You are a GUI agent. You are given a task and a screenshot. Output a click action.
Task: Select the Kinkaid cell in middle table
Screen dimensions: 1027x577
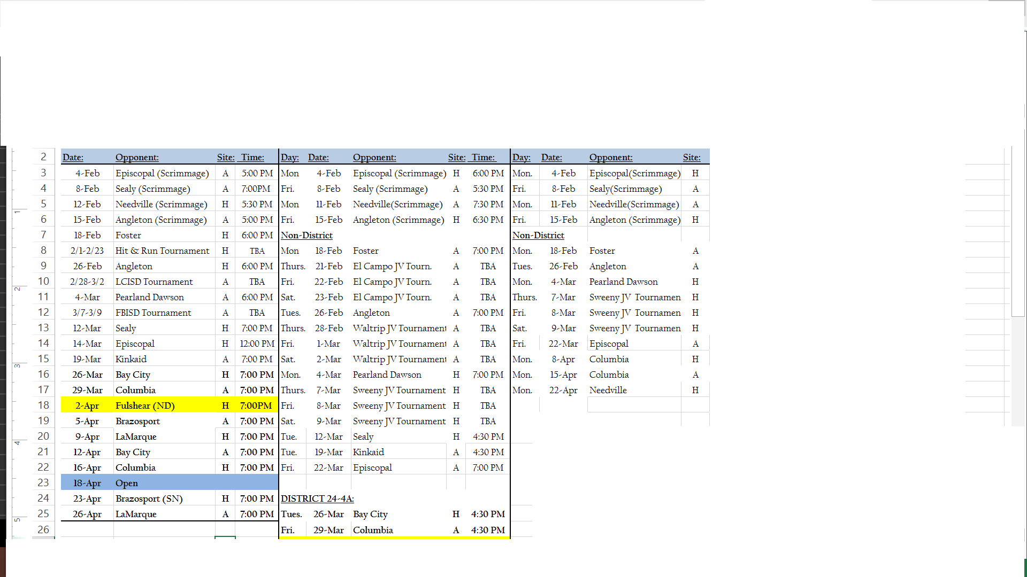(369, 452)
